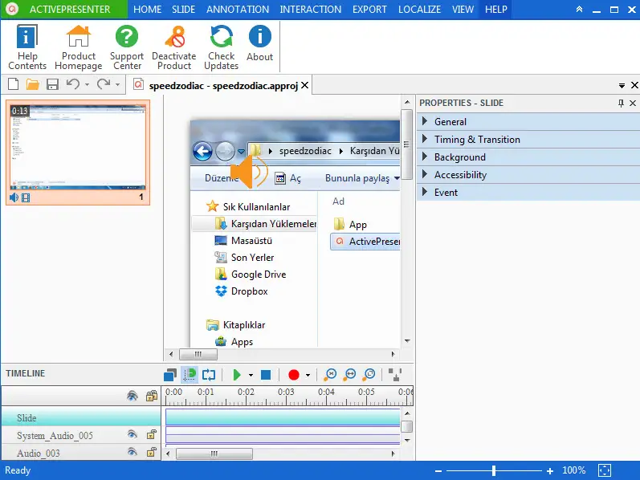Undo the last action

[73, 84]
